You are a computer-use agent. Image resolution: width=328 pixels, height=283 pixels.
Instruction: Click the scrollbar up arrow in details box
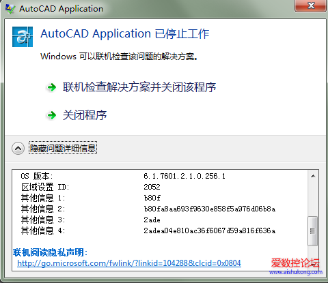313,176
